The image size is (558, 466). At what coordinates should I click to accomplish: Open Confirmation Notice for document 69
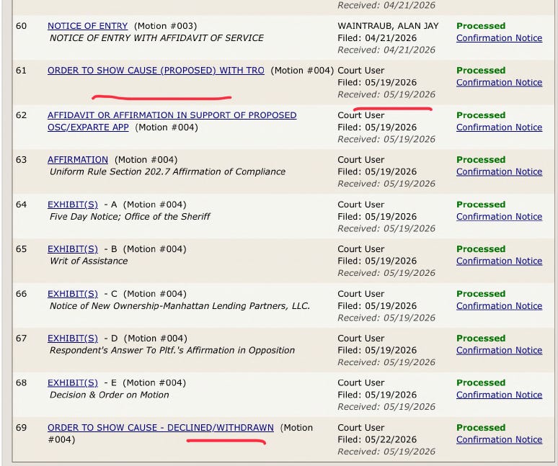[500, 439]
